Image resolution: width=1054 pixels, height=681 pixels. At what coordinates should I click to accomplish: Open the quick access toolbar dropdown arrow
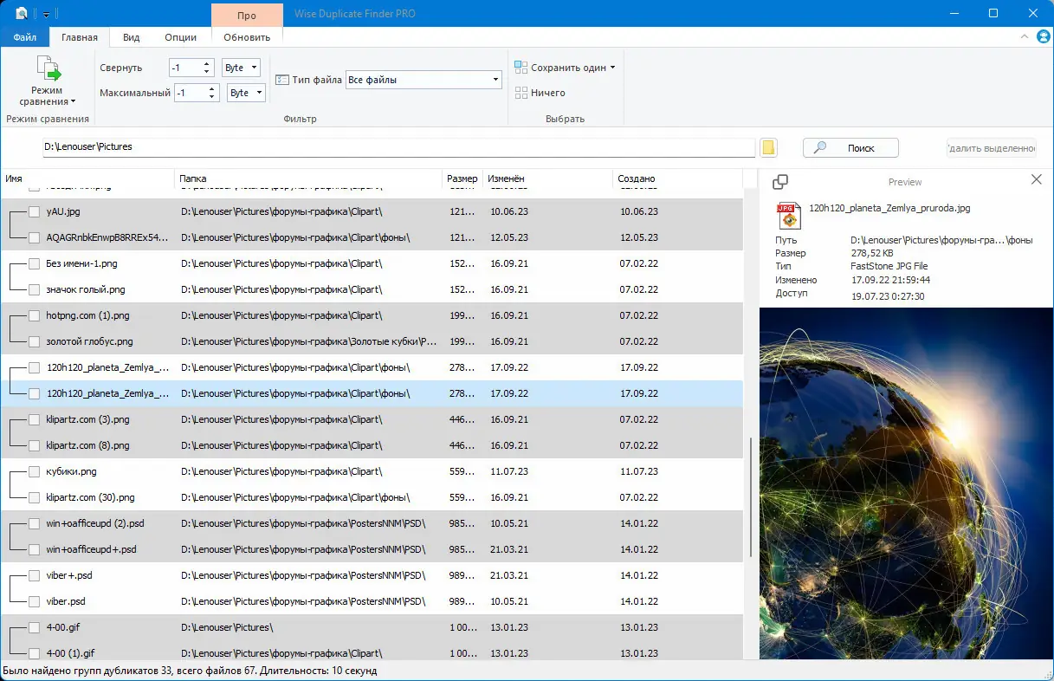[x=46, y=14]
